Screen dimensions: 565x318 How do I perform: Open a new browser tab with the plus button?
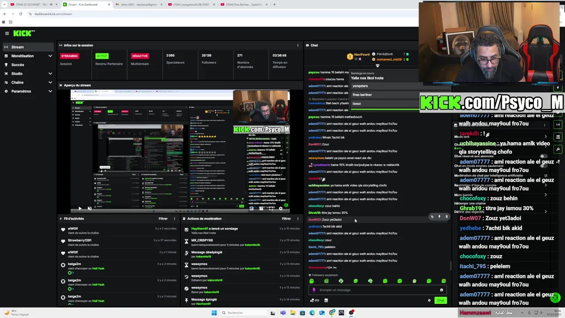click(275, 4)
